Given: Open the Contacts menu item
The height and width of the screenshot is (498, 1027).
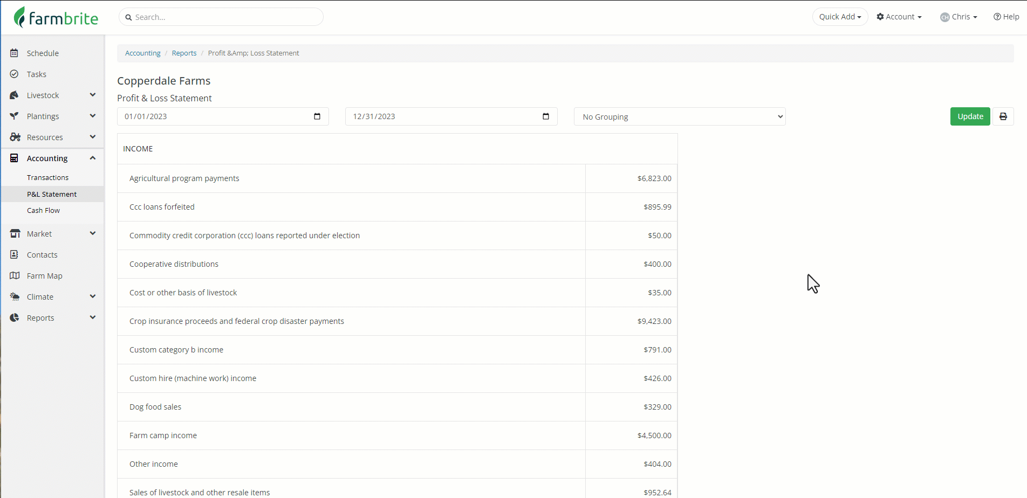Looking at the screenshot, I should (x=42, y=254).
